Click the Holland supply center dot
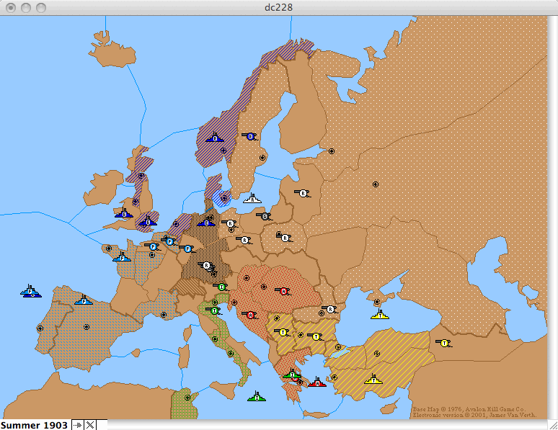The height and width of the screenshot is (430, 558). click(x=175, y=224)
